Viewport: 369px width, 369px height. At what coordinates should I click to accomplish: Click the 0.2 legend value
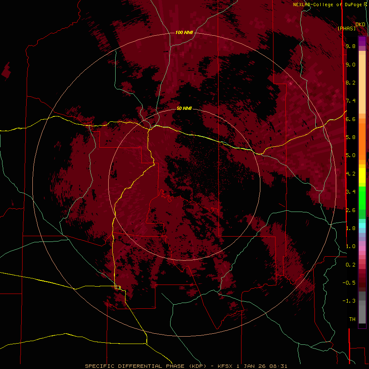(351, 264)
